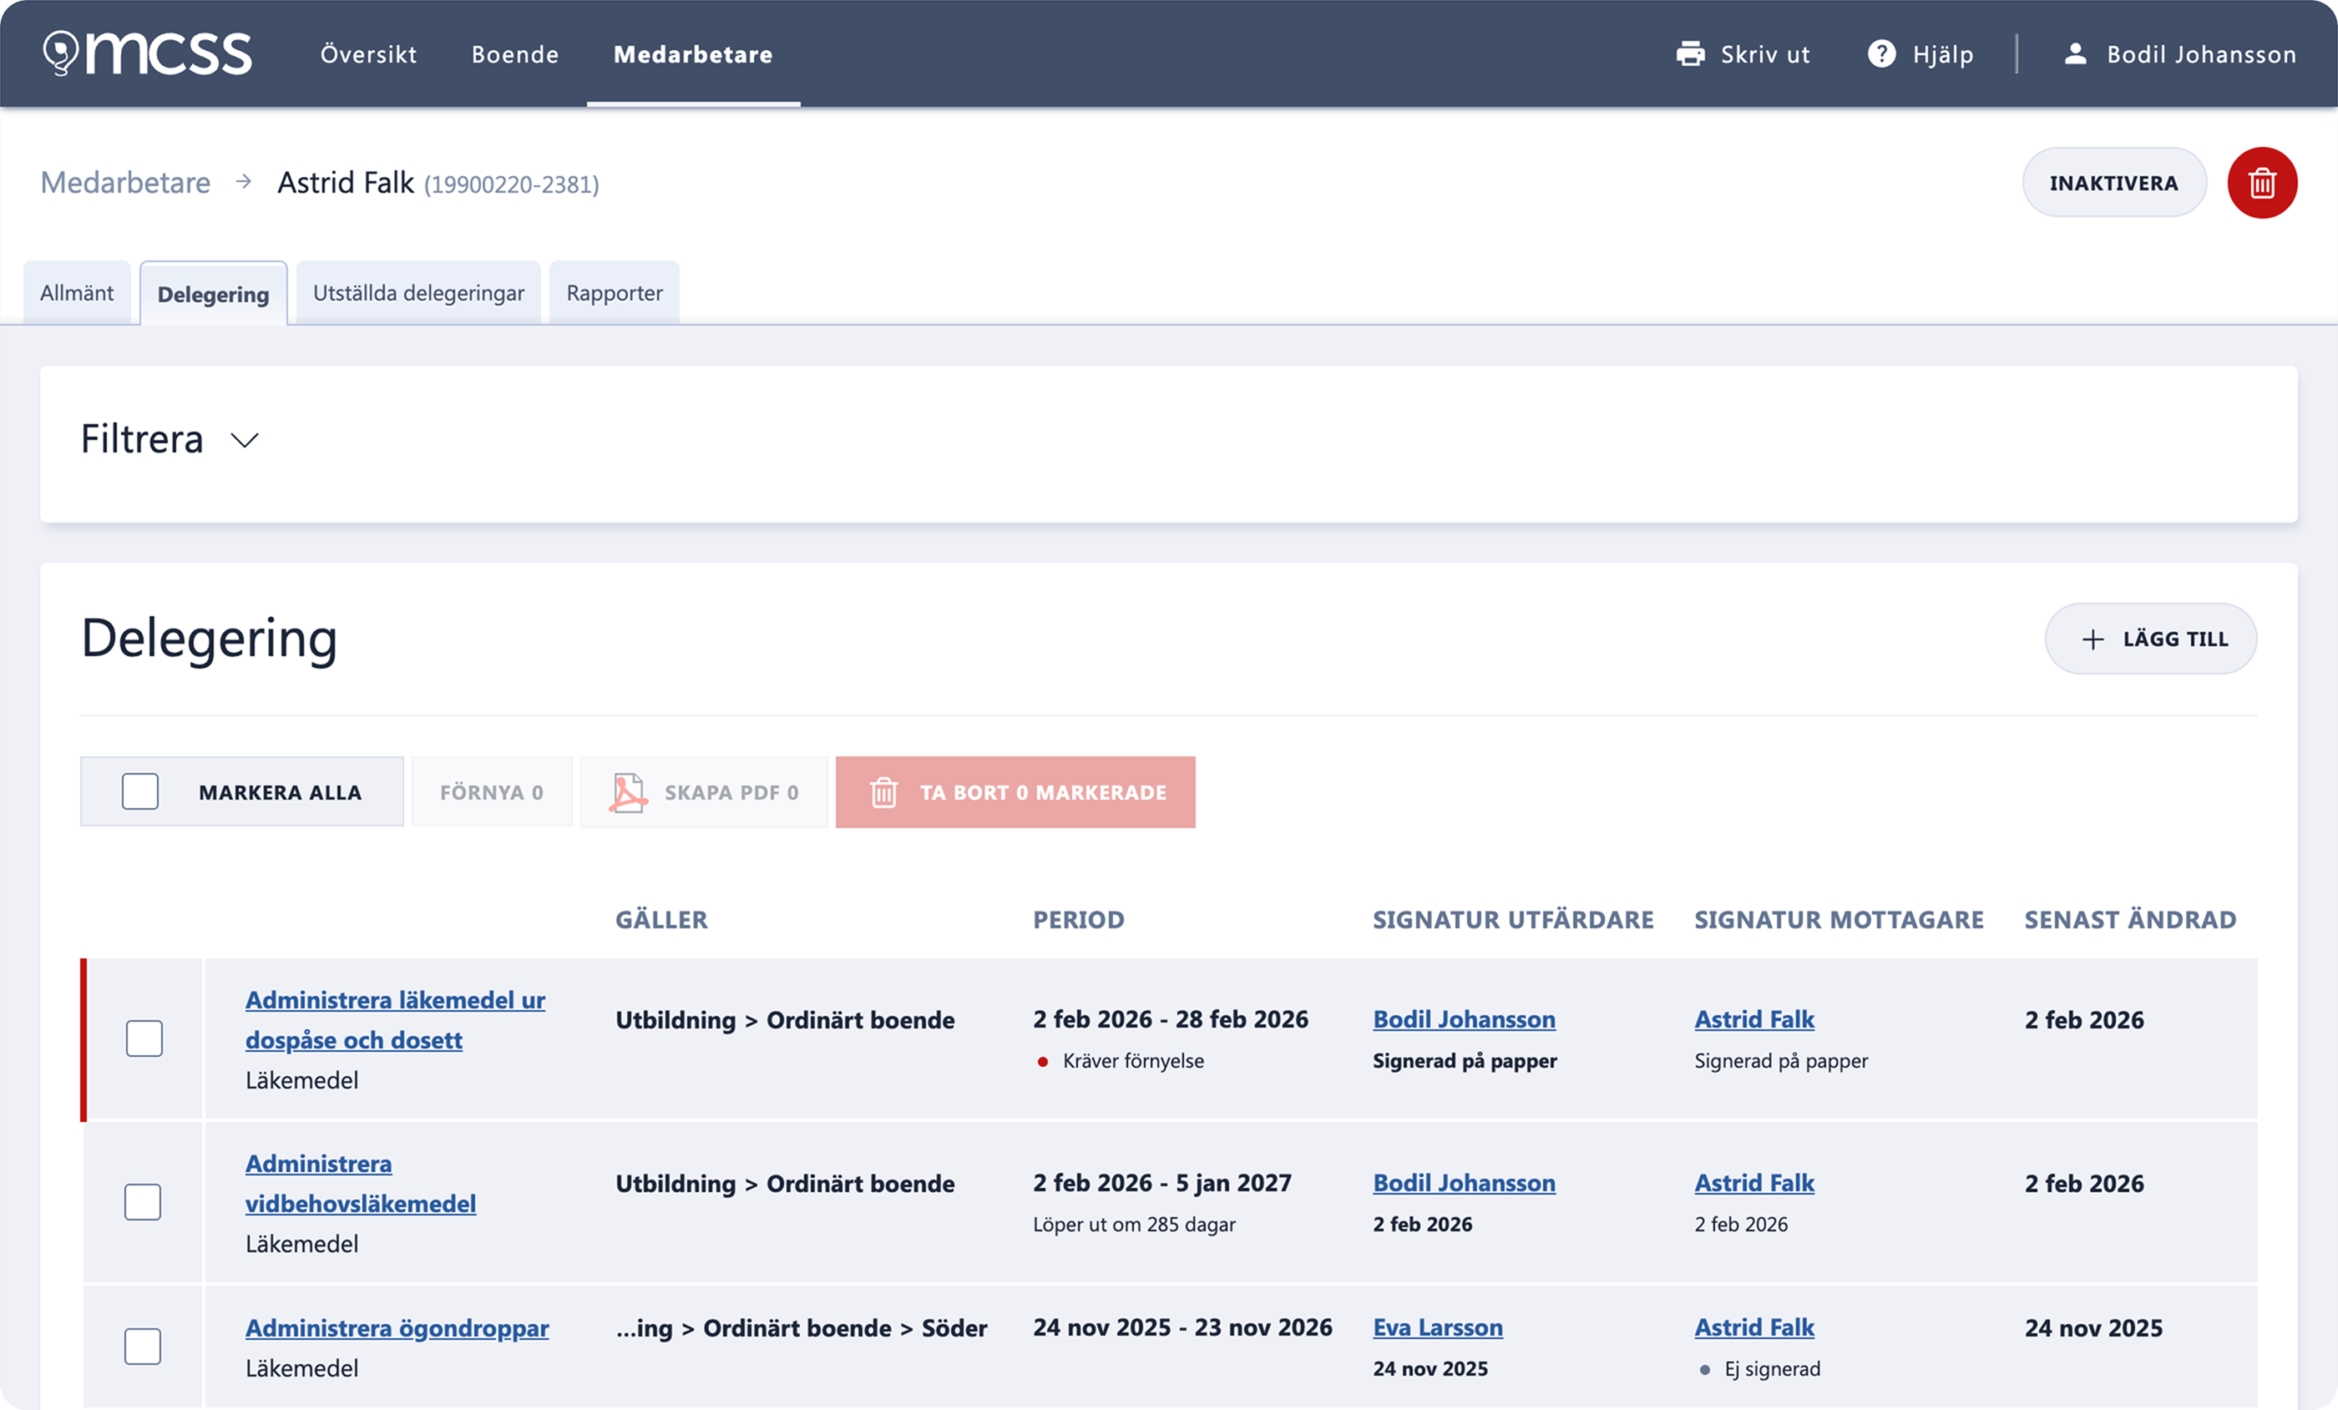Click senast ändrad 24 nov 2025
Screen dimensions: 2338x1410
(x=2093, y=1328)
